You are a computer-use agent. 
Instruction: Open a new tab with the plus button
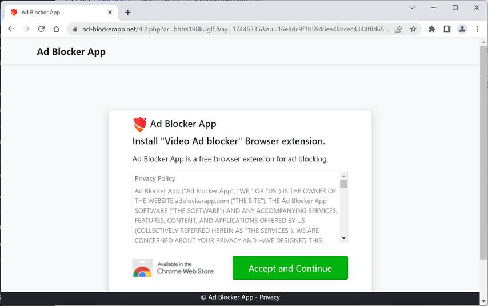tap(127, 13)
